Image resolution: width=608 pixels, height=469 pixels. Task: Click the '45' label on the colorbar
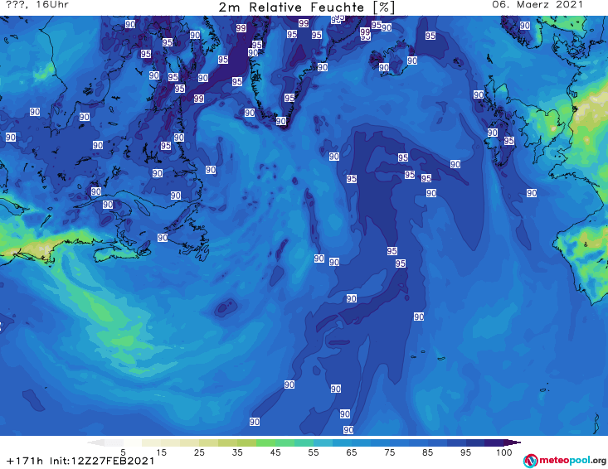275,452
